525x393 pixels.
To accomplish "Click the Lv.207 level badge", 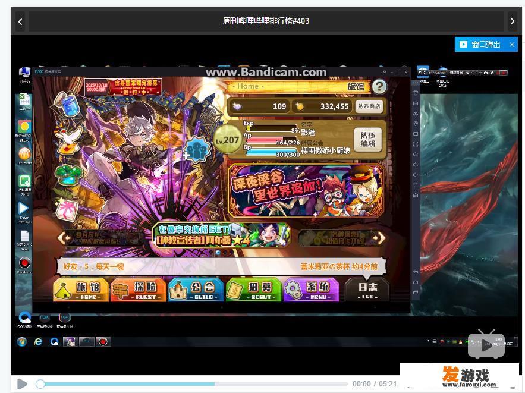I will tap(227, 140).
